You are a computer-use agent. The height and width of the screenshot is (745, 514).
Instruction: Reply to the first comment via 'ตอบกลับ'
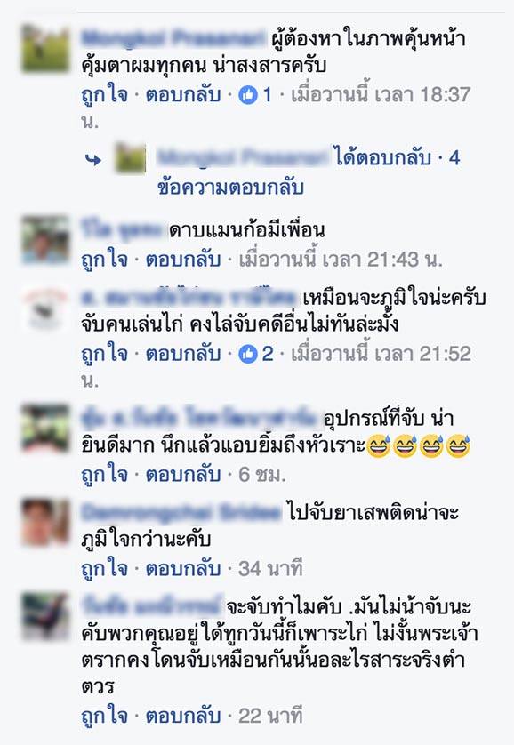tap(183, 95)
